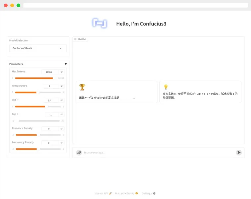Reset Max Tokens value with its reset icon
This screenshot has height=199, width=251.
tap(62, 72)
